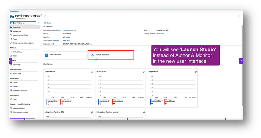261x138 pixels.
Task: Collapse the left sidebar with double chevron
Action: (38, 23)
